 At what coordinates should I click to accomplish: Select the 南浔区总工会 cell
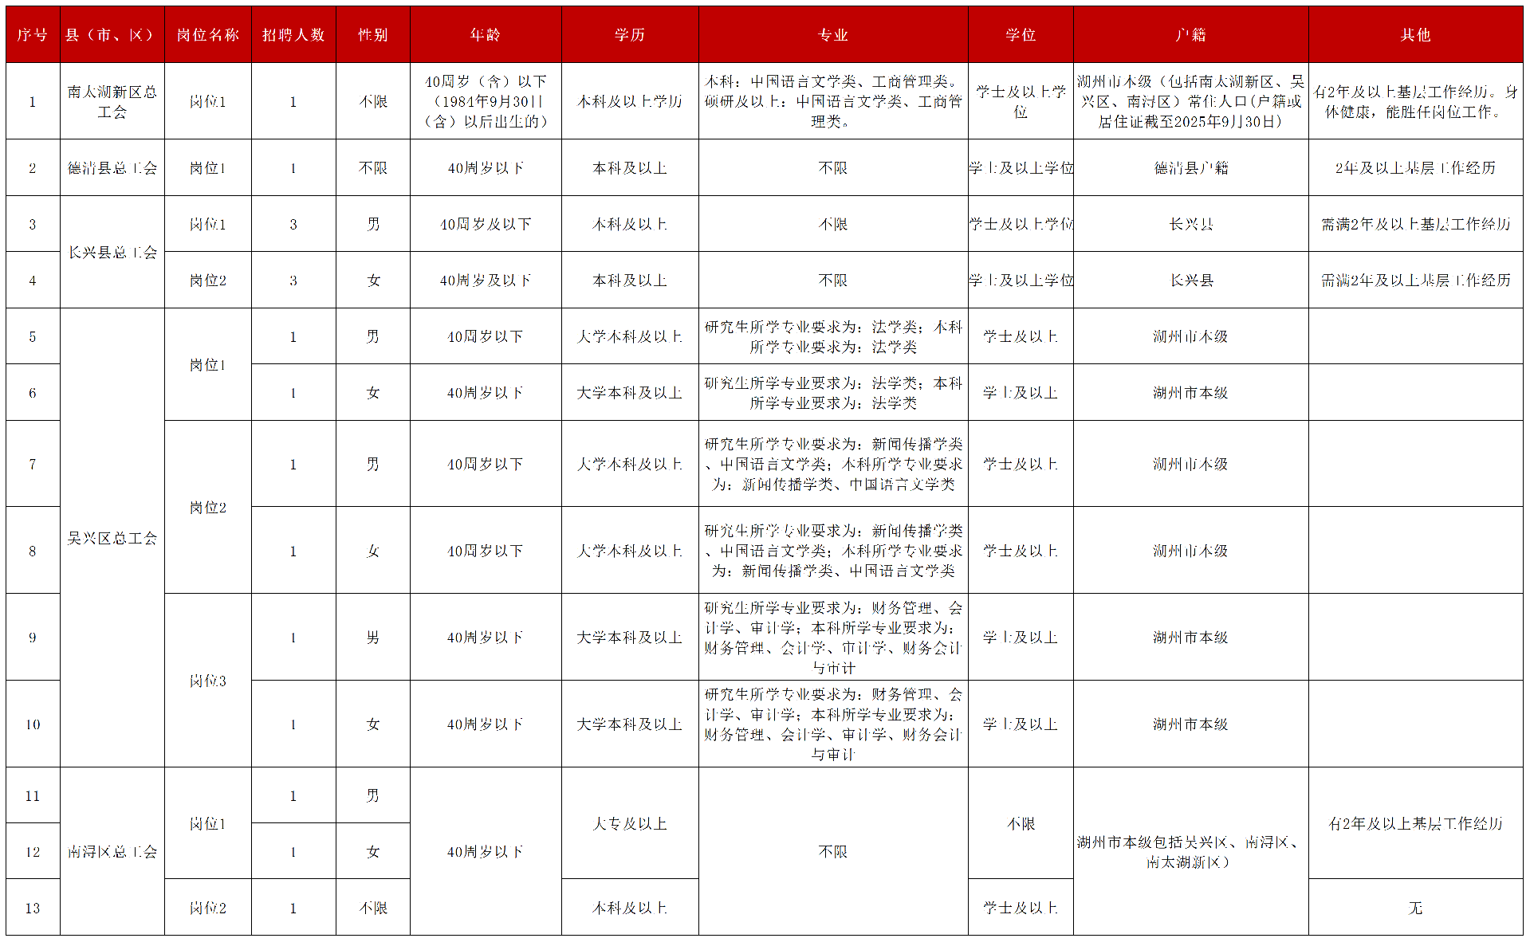(x=112, y=851)
